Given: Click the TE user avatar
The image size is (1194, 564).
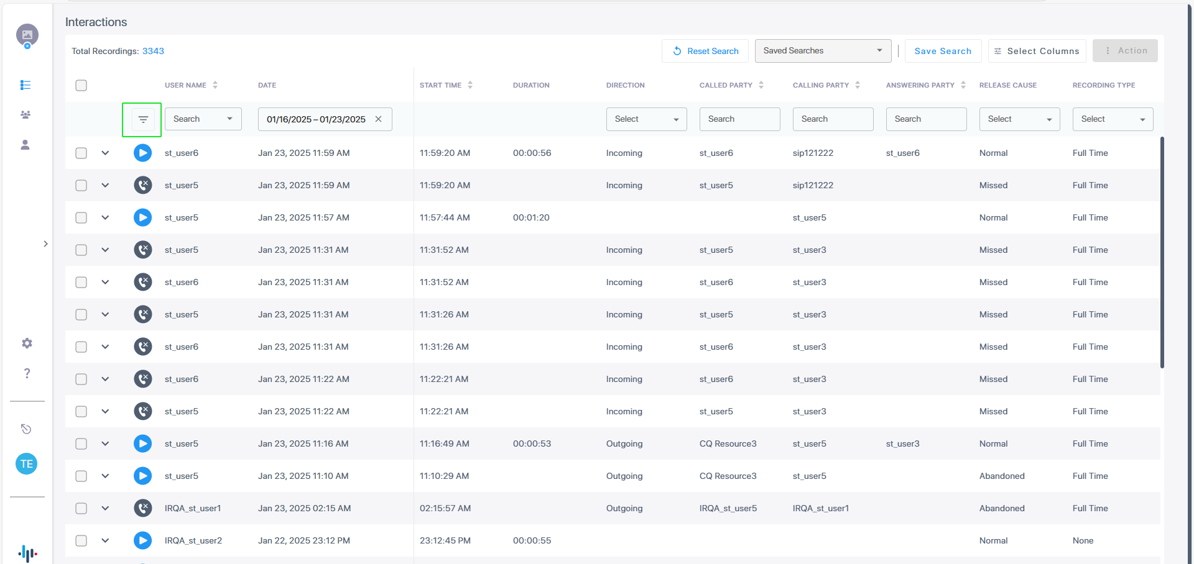Looking at the screenshot, I should tap(26, 464).
